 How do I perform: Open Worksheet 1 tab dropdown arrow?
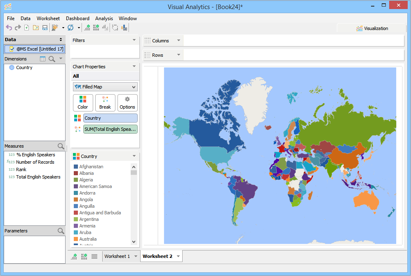click(x=136, y=256)
